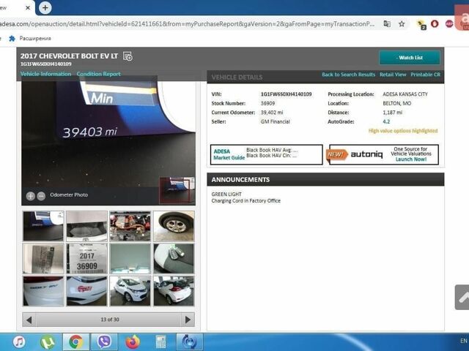The width and height of the screenshot is (469, 351).
Task: Launch the autoniq vehicle valuations banner
Action: (x=384, y=154)
